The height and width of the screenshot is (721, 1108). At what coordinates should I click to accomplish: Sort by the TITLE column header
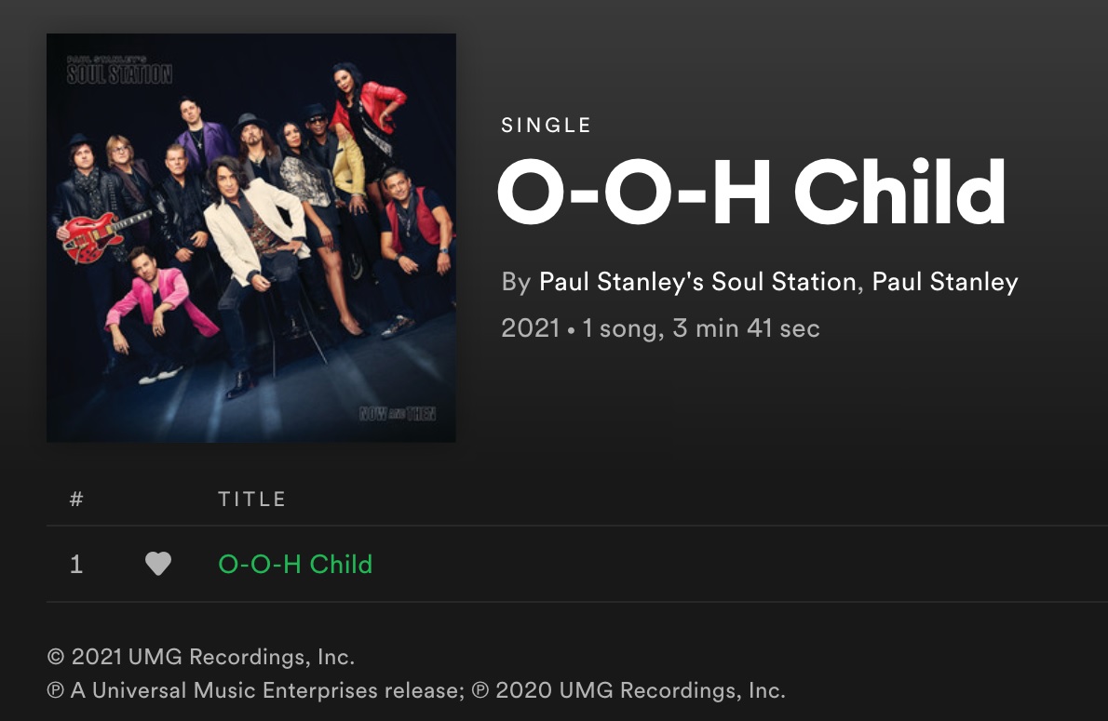(x=251, y=500)
